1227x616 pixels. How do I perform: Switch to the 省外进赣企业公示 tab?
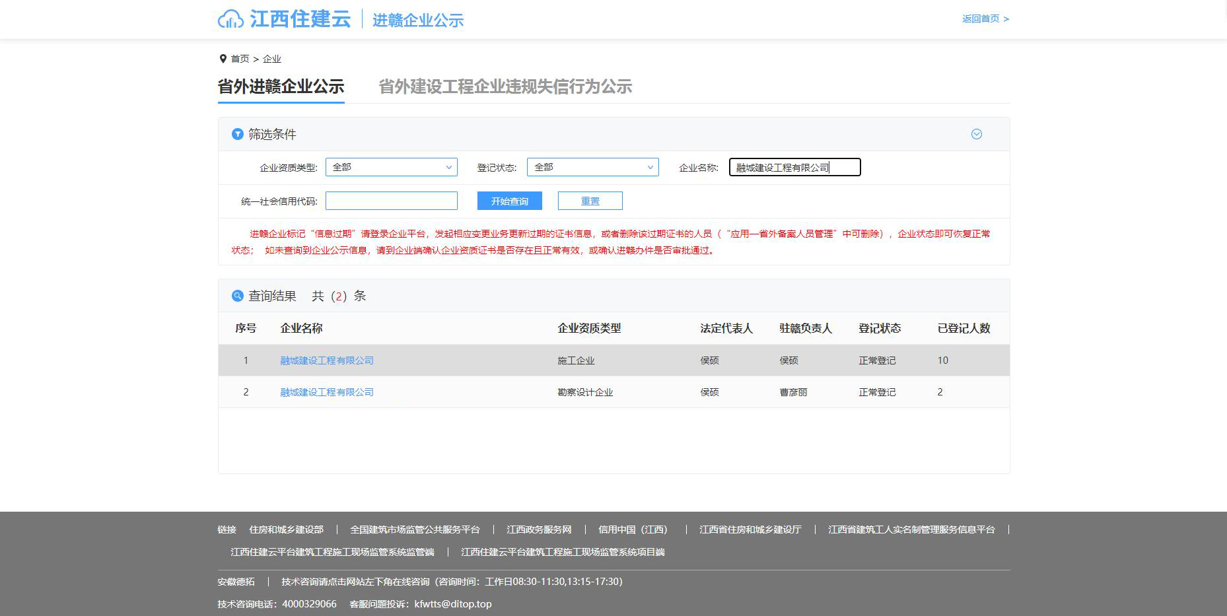(x=281, y=86)
